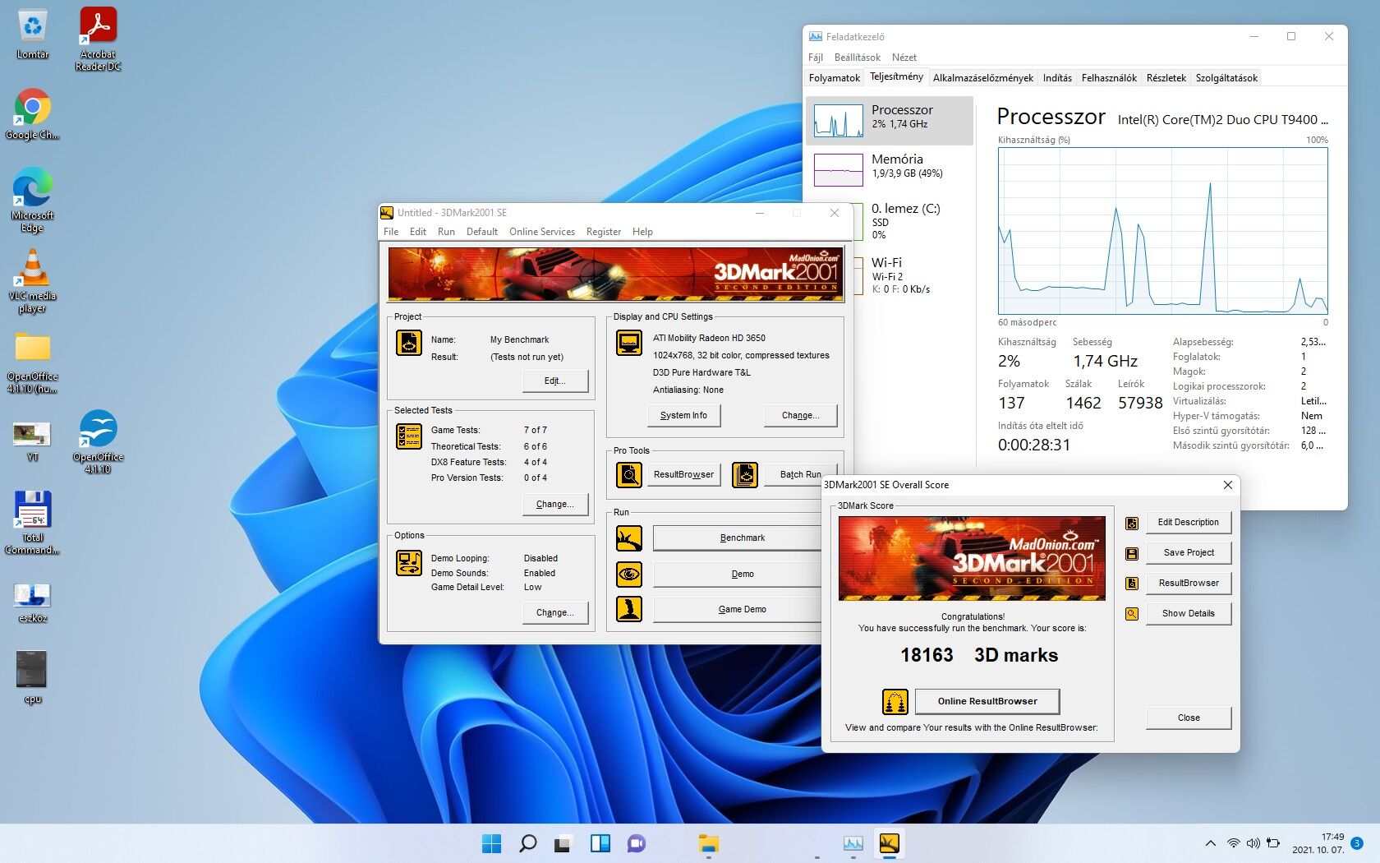Switch to the Folyamatok tab
The width and height of the screenshot is (1380, 863).
[835, 78]
